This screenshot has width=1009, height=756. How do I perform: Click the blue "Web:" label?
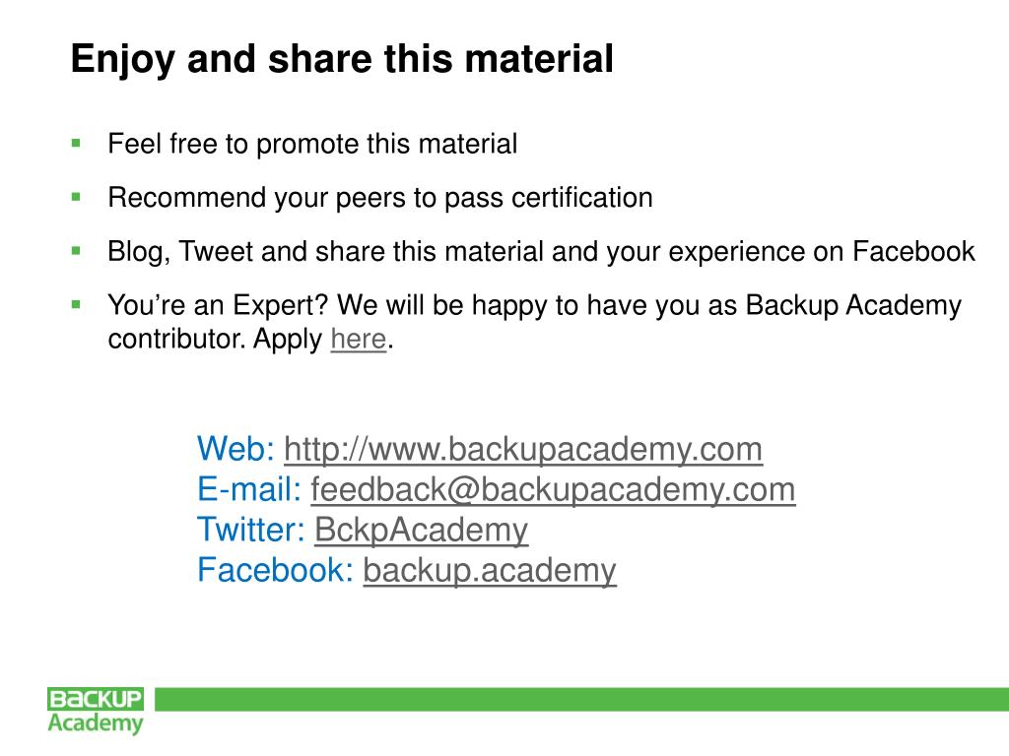coord(236,448)
